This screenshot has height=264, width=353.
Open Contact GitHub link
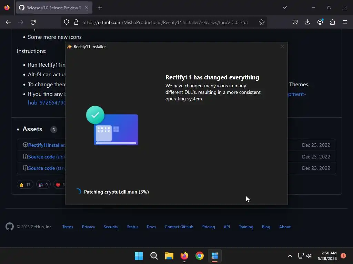coord(179,227)
